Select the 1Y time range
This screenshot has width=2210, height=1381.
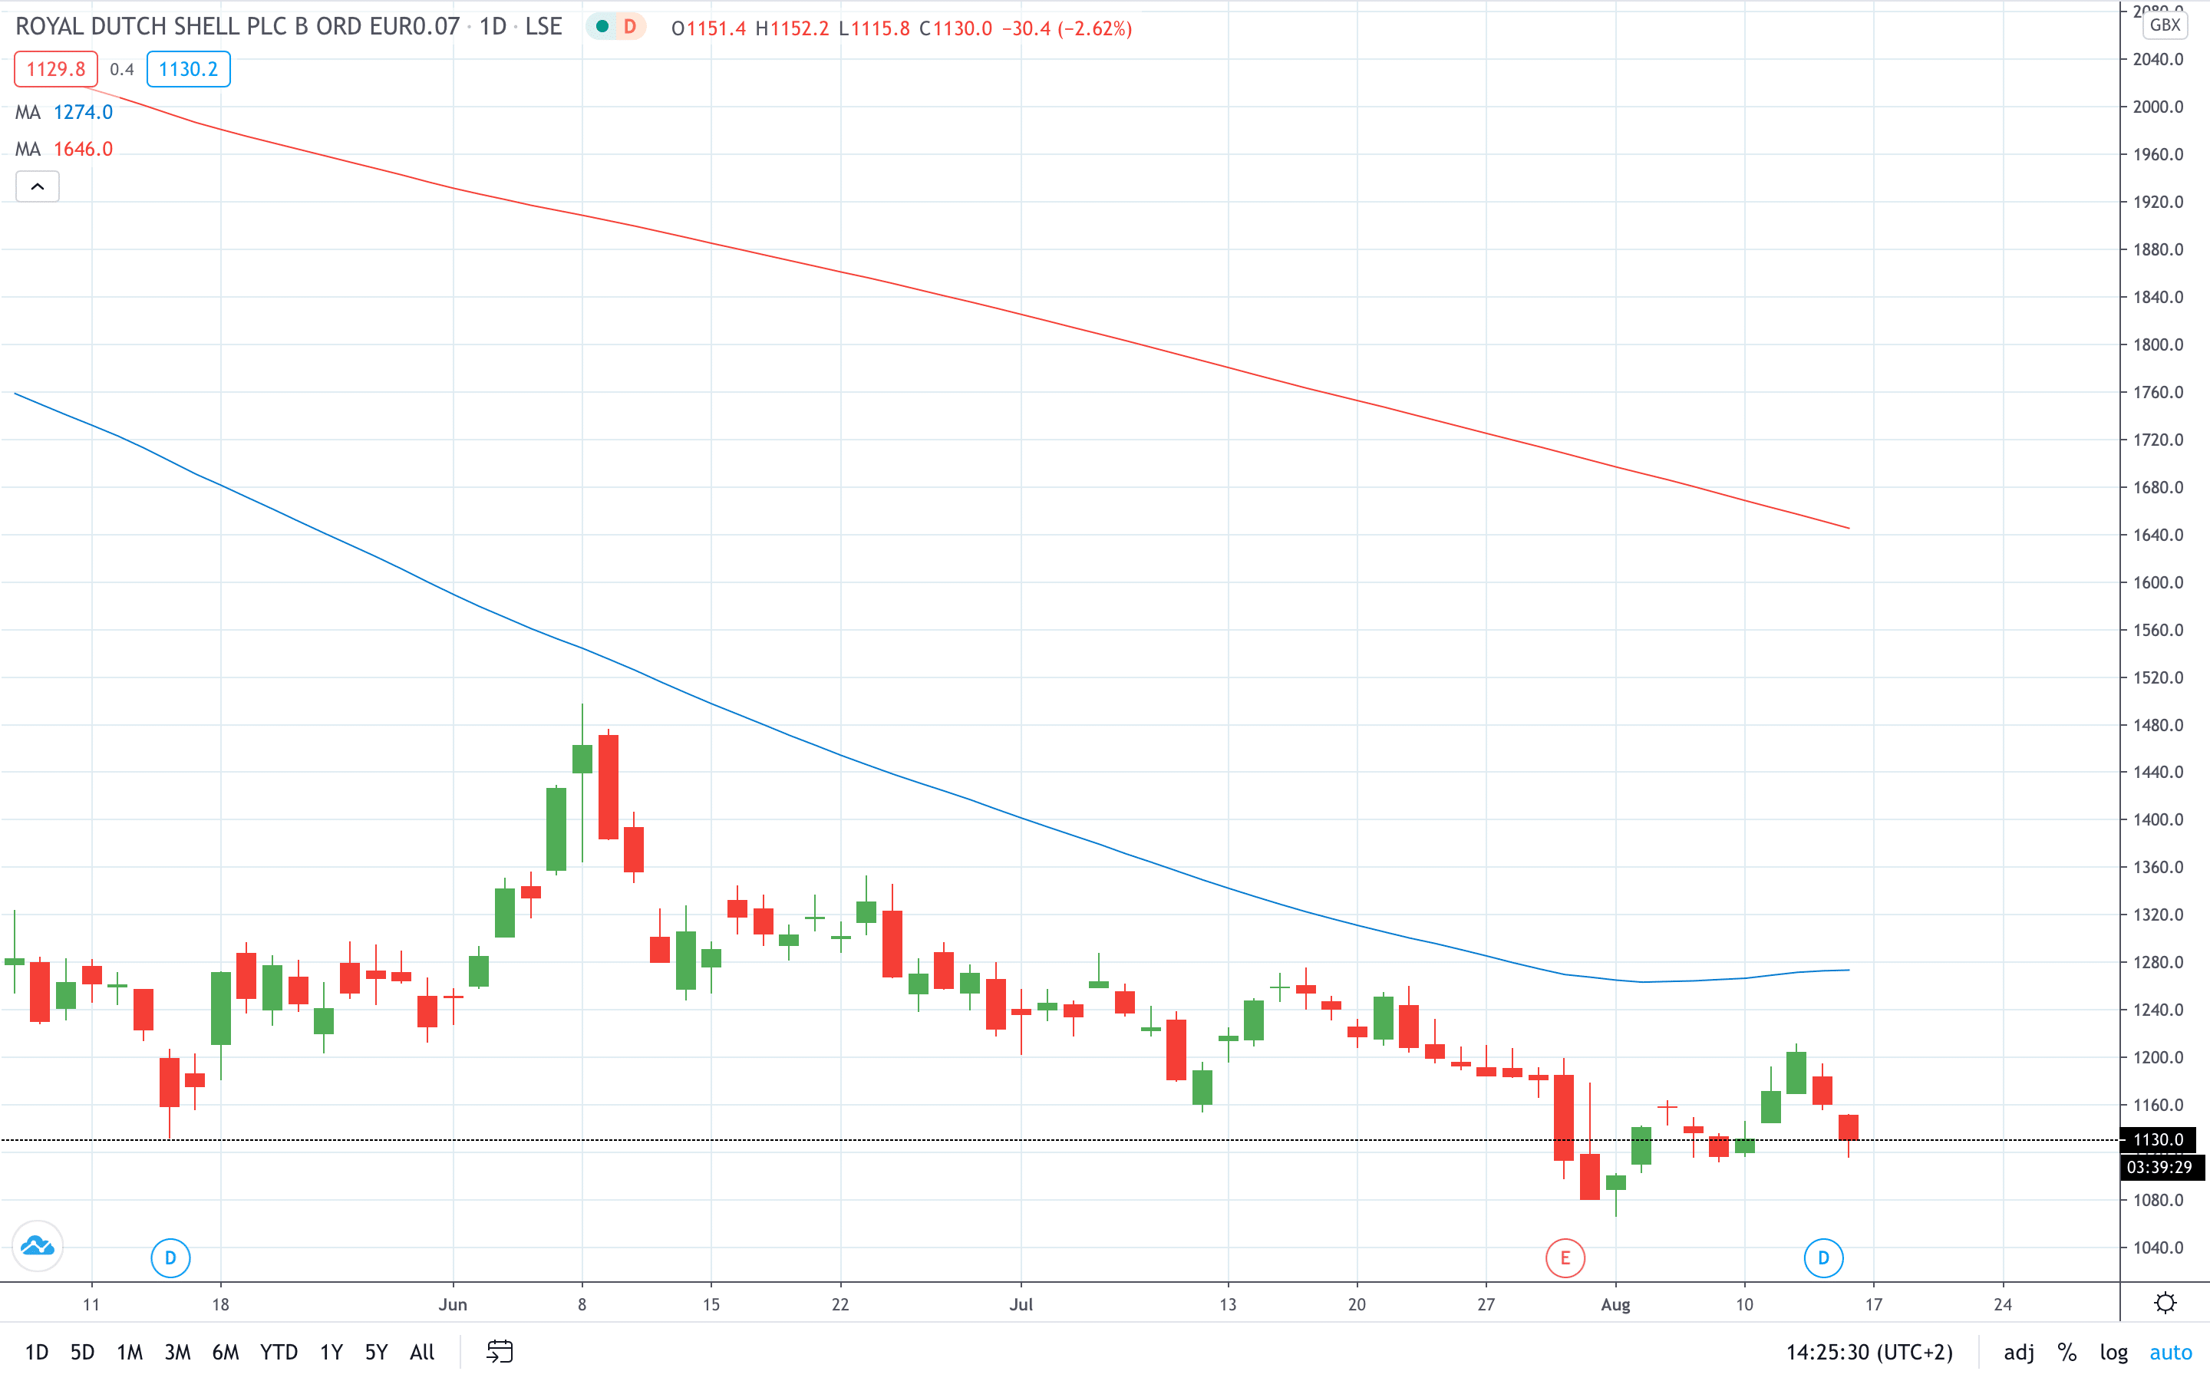(x=331, y=1352)
